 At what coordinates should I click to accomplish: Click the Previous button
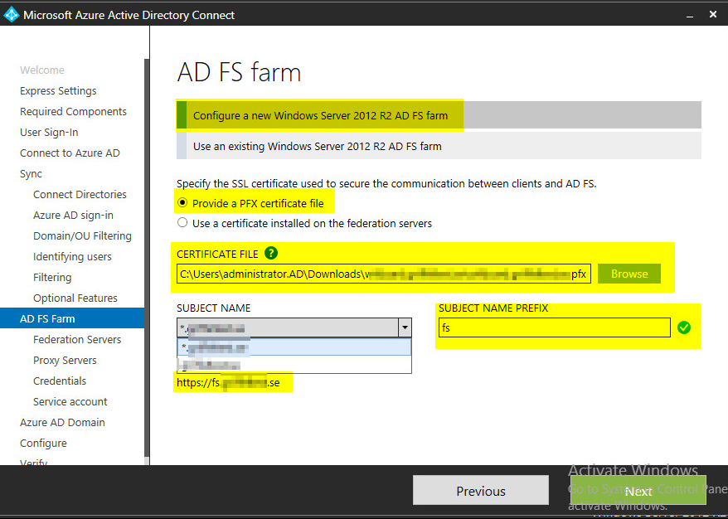[480, 491]
